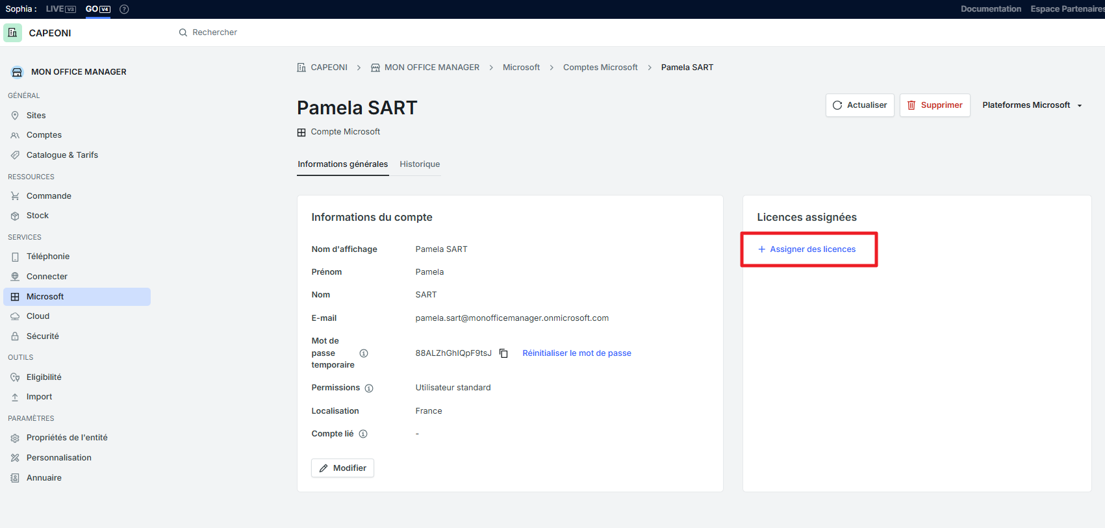The height and width of the screenshot is (528, 1105).
Task: Select the Informations générales tab
Action: point(343,164)
